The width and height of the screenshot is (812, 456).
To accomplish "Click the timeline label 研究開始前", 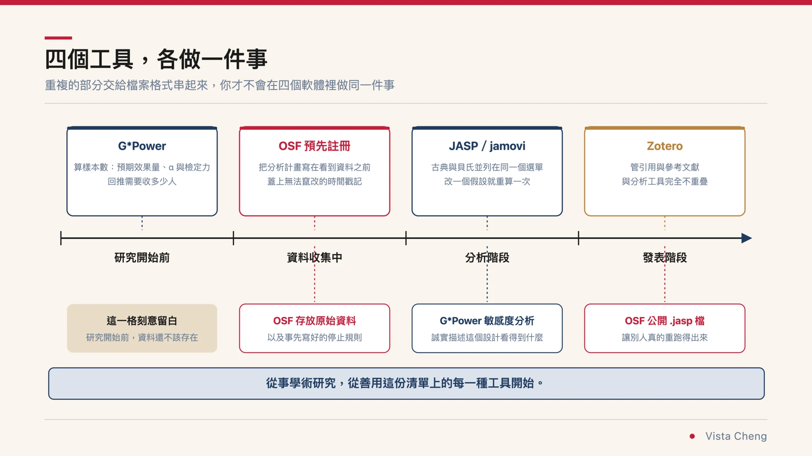I will pyautogui.click(x=142, y=257).
